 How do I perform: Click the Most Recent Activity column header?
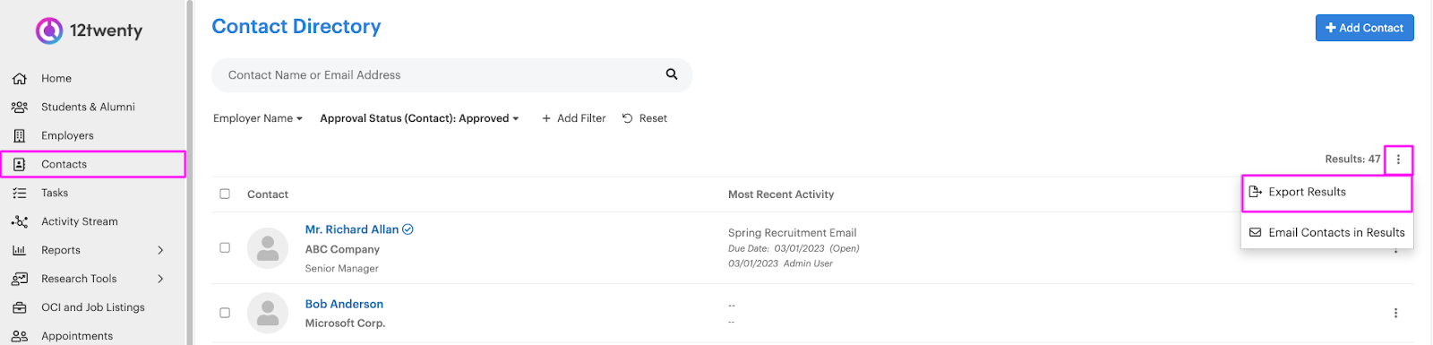(x=781, y=194)
